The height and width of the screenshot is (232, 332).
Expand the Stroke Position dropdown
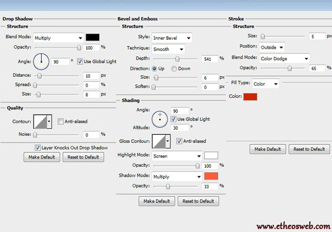(273, 47)
